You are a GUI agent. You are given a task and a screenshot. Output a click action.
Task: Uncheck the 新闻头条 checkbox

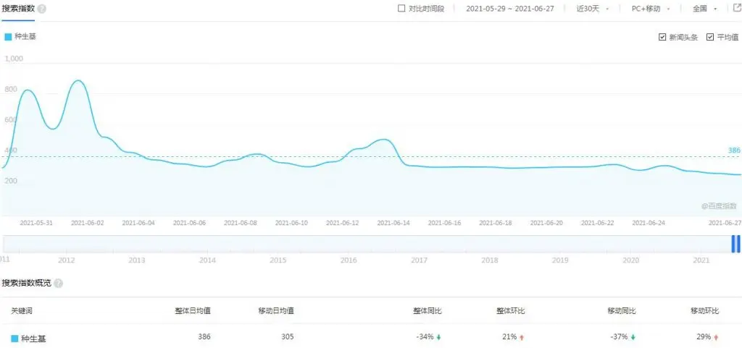click(662, 37)
